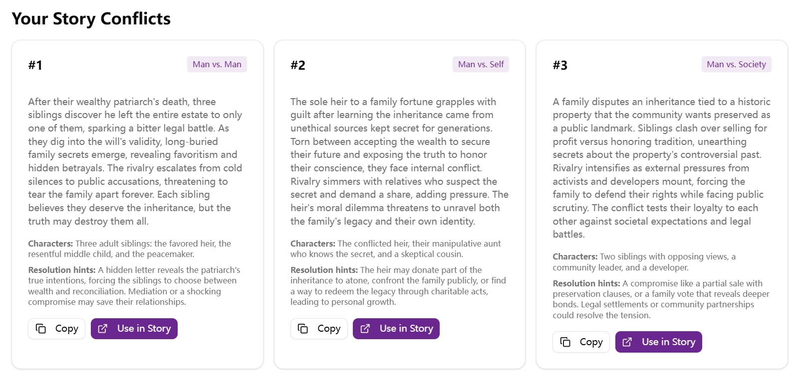Select the 'Man vs. Self' badge on conflict #2

point(481,64)
